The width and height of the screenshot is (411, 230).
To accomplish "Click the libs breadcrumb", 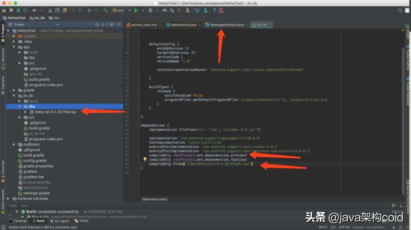I will pyautogui.click(x=54, y=18).
